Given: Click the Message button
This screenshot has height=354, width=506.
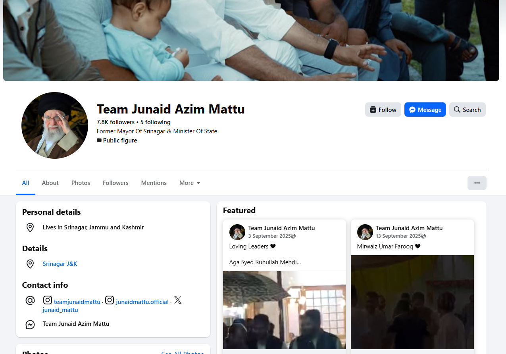Looking at the screenshot, I should pos(425,110).
